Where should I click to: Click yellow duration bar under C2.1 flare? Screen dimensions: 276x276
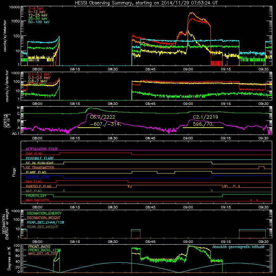pyautogui.click(x=203, y=128)
